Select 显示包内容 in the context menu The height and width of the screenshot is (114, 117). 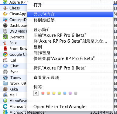pyautogui.click(x=70, y=14)
